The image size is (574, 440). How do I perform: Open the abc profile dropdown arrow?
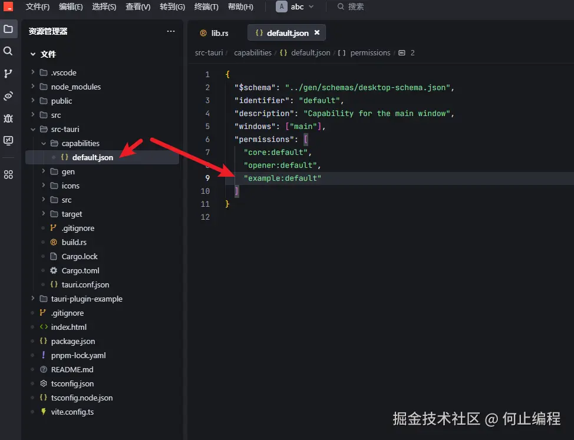pyautogui.click(x=311, y=6)
